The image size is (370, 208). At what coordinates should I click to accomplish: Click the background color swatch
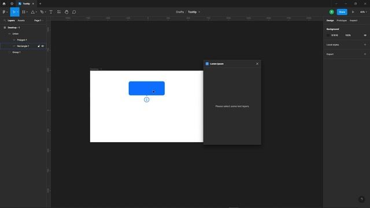pyautogui.click(x=328, y=35)
